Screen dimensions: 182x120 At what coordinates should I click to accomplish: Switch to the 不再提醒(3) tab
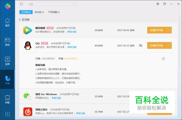[x=54, y=12]
